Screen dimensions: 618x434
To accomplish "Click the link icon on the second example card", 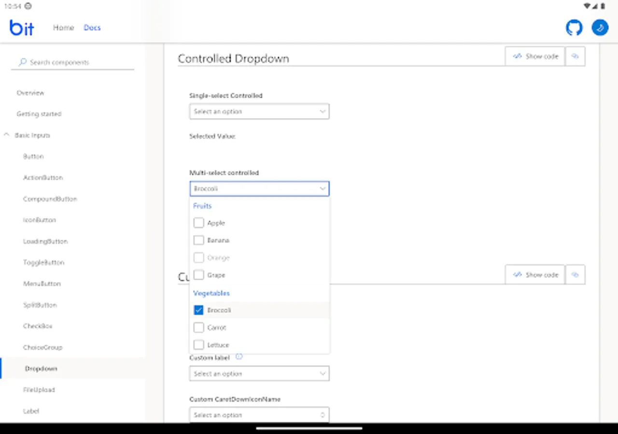I will pyautogui.click(x=575, y=274).
